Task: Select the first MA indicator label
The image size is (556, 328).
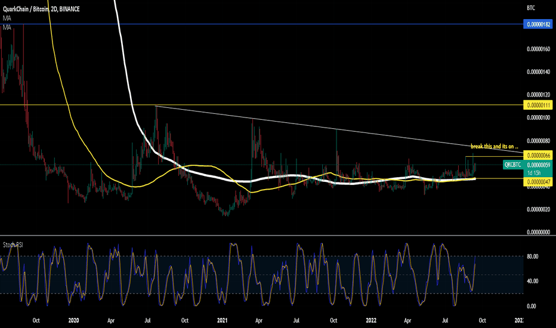Action: point(7,18)
